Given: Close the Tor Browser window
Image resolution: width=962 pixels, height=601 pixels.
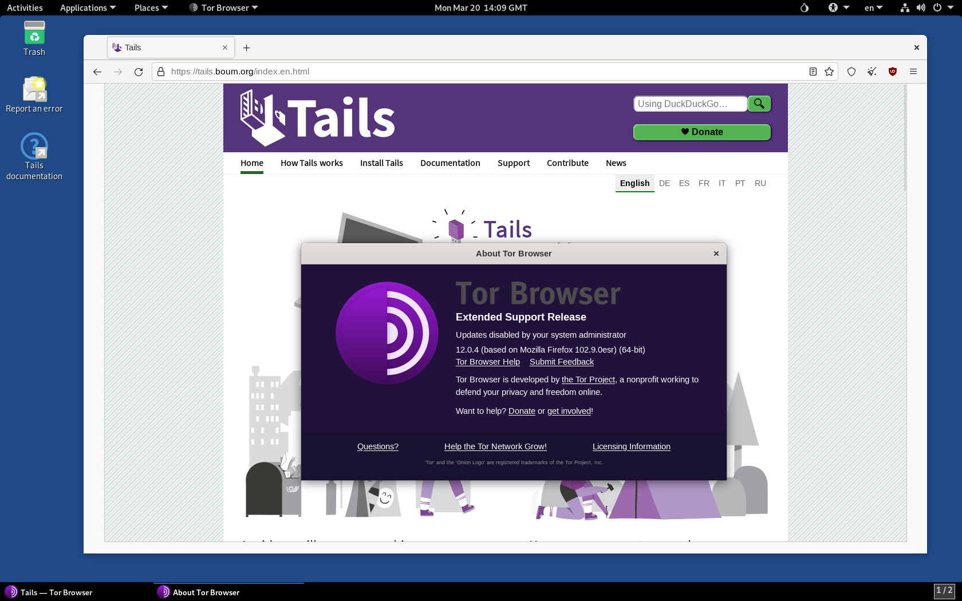Looking at the screenshot, I should 916,48.
